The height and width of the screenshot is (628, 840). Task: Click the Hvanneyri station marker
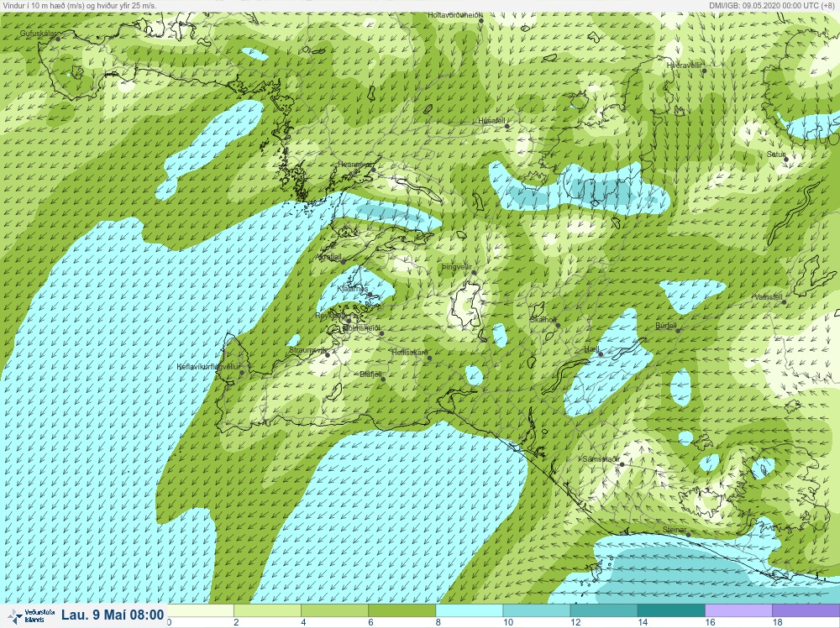[x=374, y=170]
